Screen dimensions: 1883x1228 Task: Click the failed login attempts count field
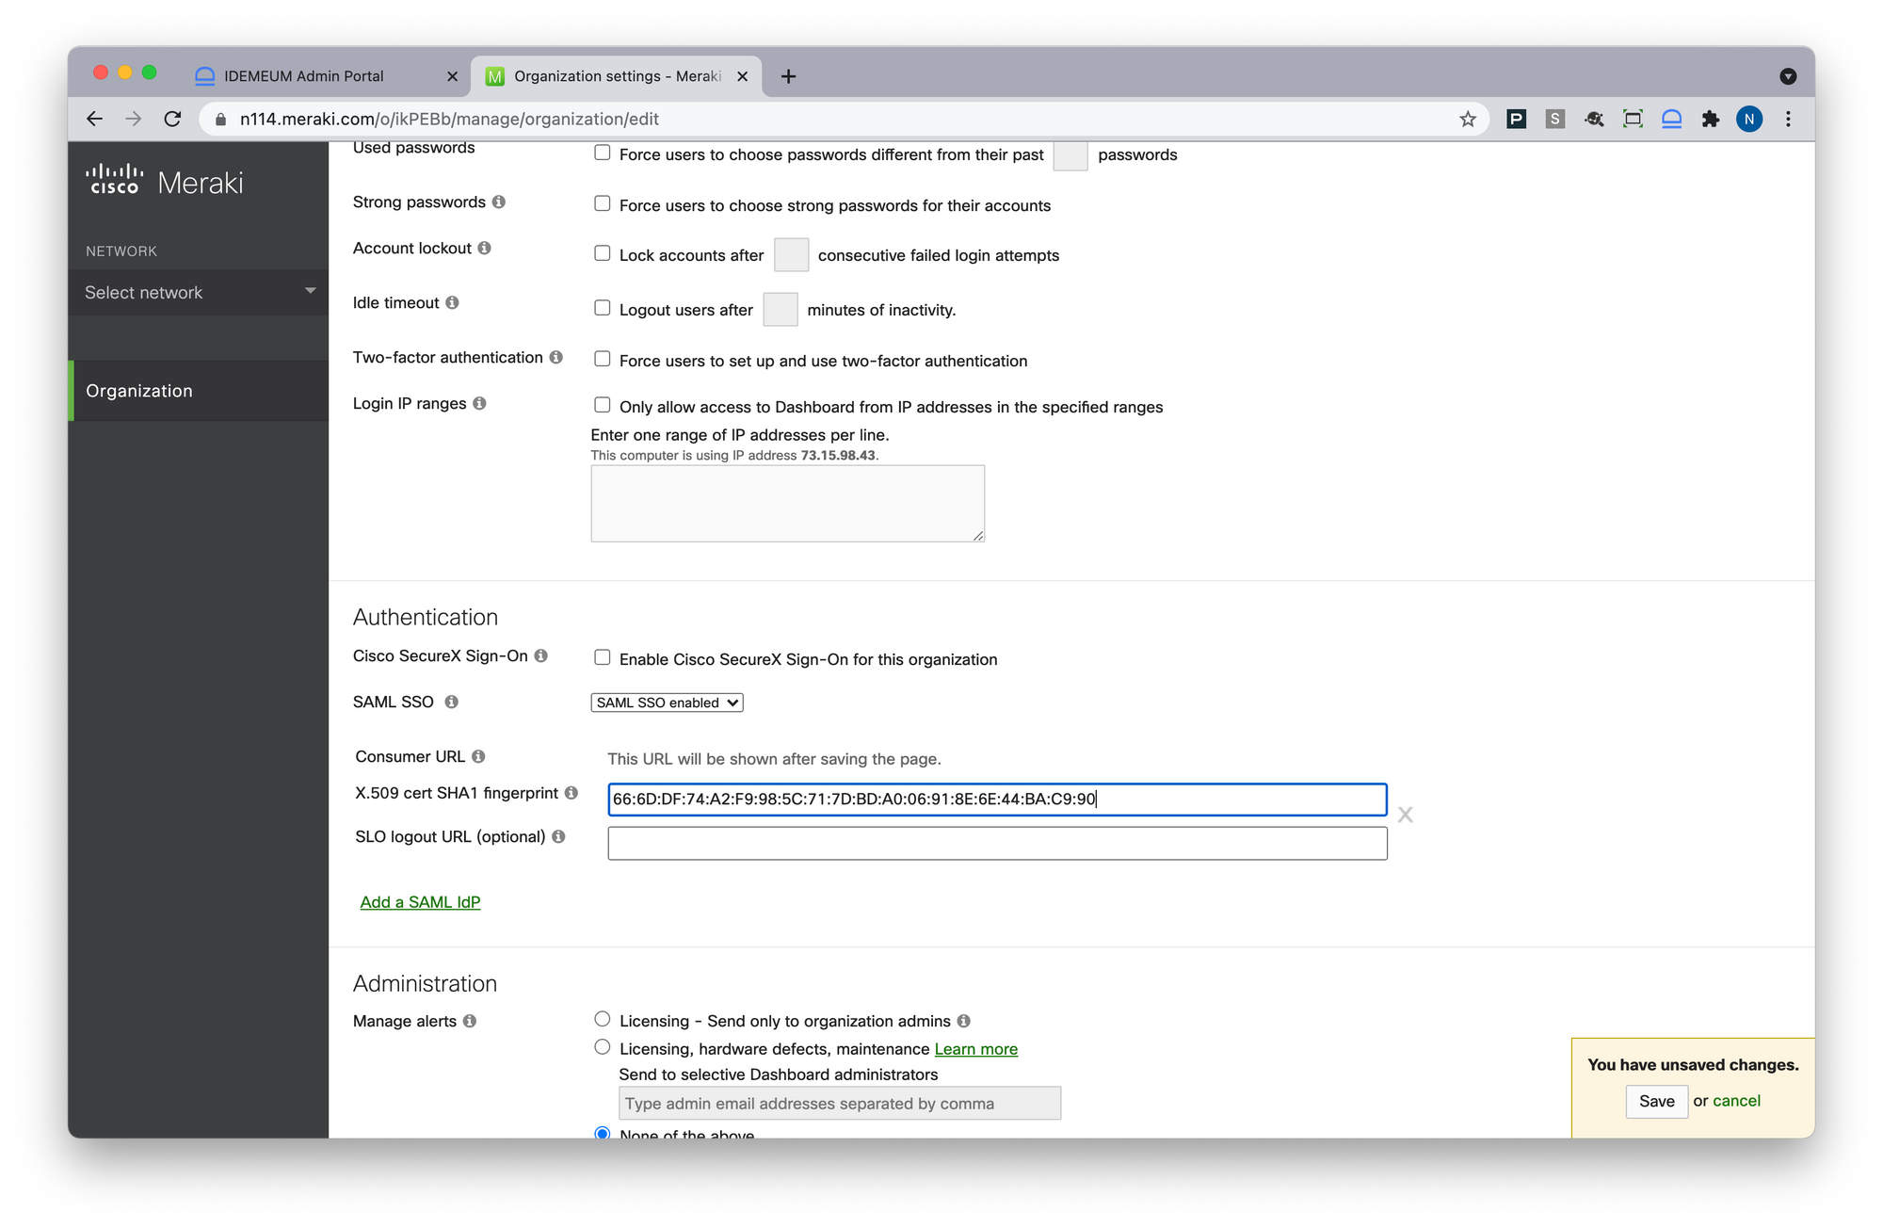coord(791,255)
